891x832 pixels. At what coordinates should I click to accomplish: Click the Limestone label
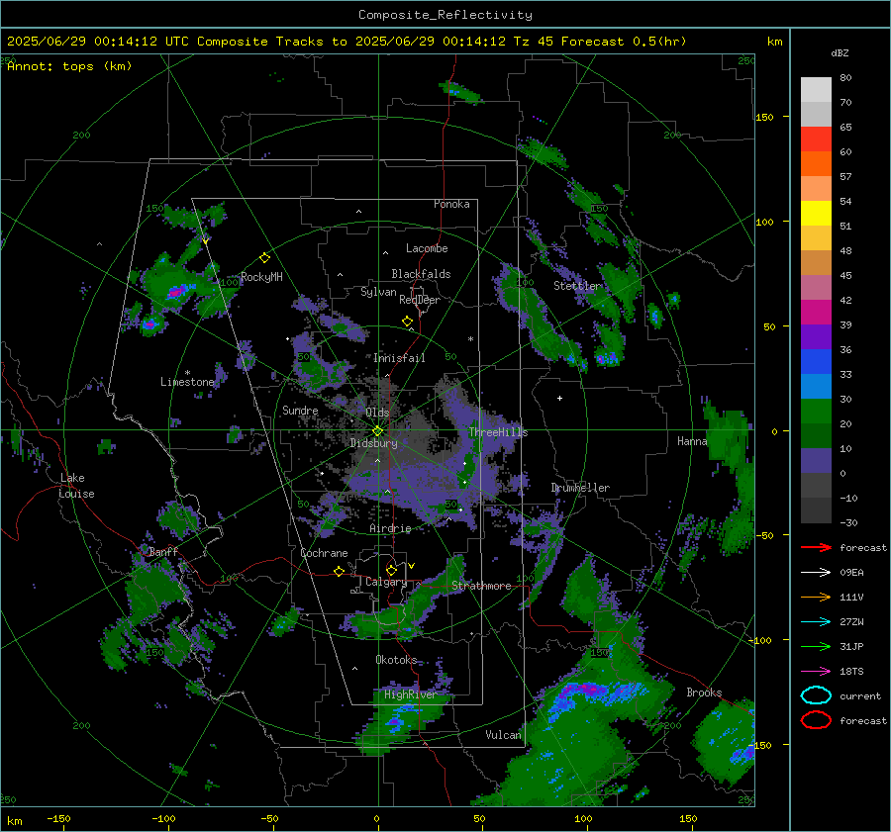point(187,382)
